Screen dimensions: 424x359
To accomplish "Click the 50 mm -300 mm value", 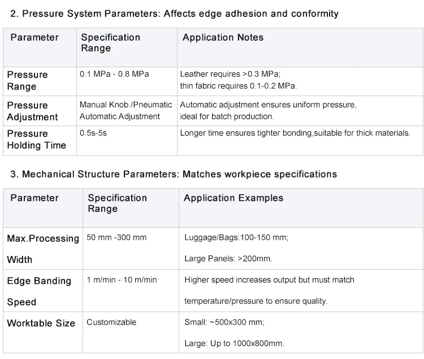I will [x=116, y=237].
